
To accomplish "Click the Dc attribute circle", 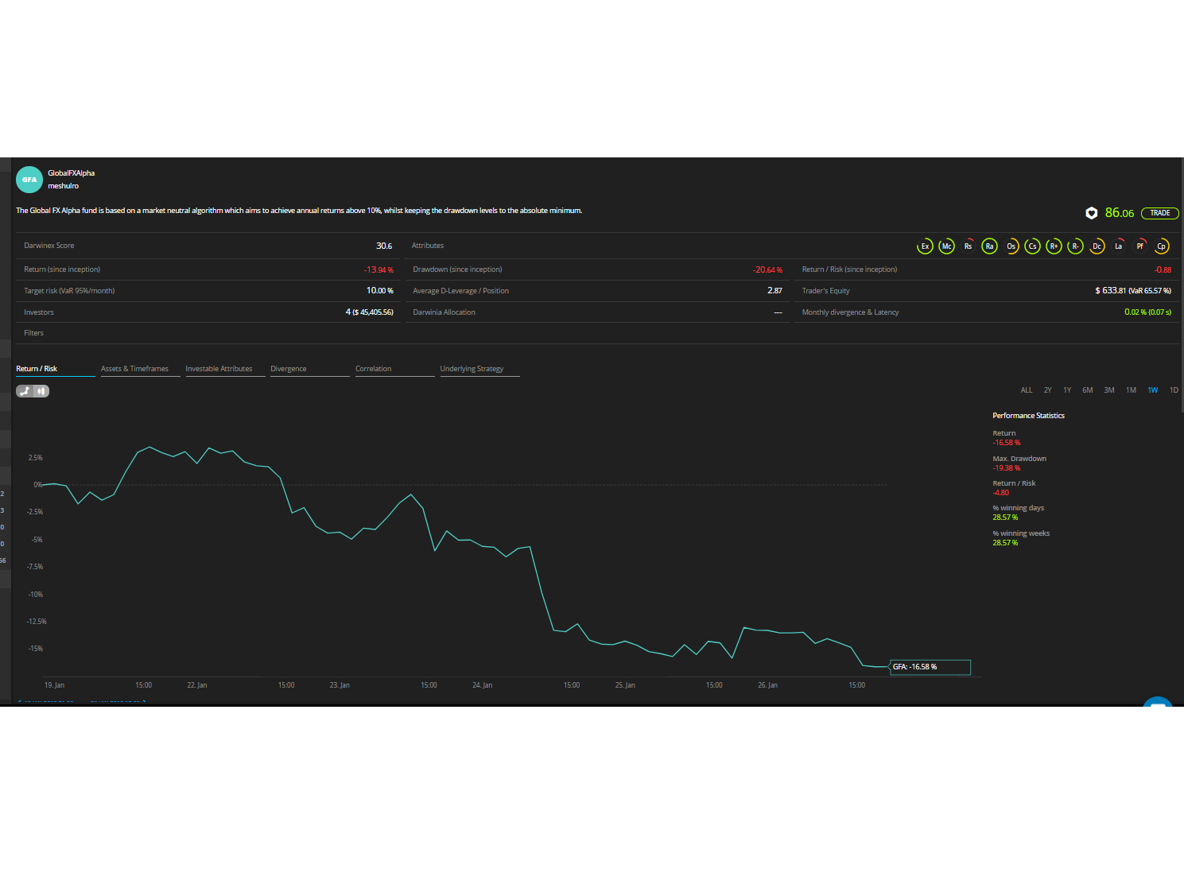I will pos(1097,246).
